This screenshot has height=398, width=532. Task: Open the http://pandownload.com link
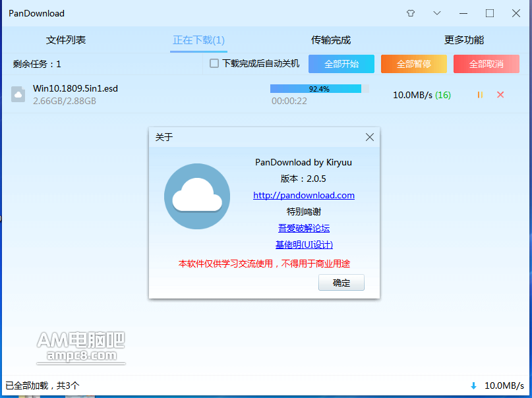click(x=304, y=195)
